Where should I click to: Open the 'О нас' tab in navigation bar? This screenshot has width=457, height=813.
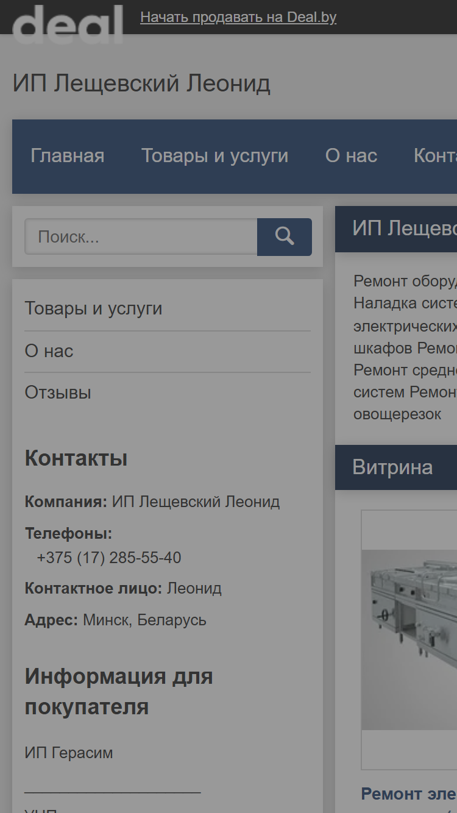(351, 156)
